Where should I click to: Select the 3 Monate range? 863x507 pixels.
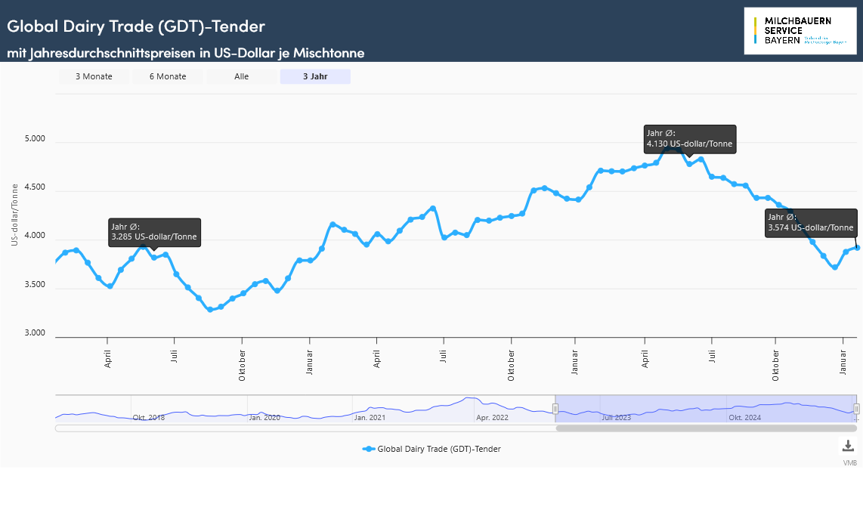click(x=94, y=76)
